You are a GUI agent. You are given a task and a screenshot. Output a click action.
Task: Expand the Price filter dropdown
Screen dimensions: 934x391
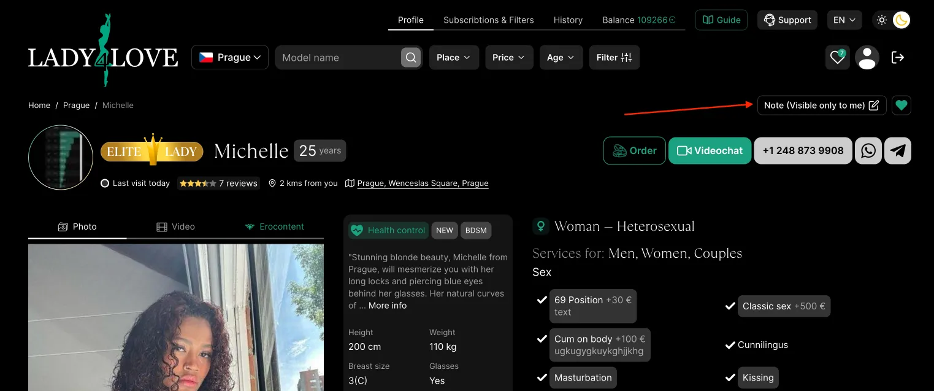509,58
